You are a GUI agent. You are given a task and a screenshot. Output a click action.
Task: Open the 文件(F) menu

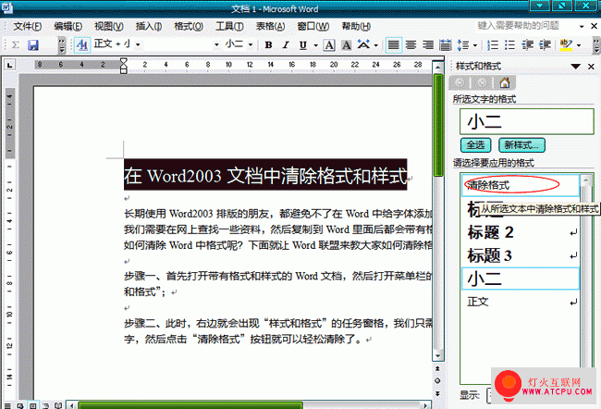point(27,26)
